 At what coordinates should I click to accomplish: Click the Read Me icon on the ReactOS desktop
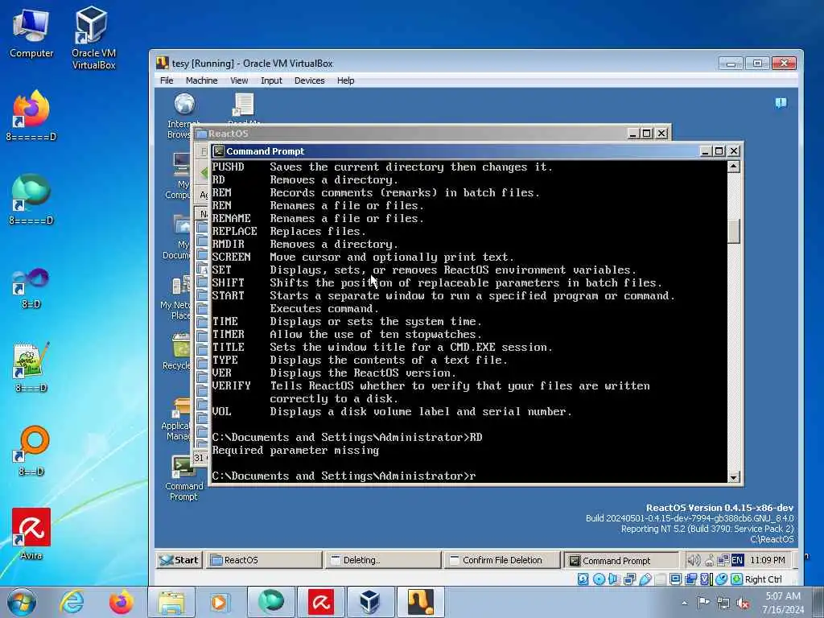[243, 105]
